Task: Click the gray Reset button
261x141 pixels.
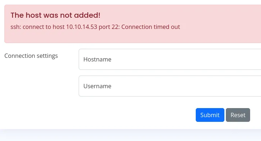Action: 238,115
